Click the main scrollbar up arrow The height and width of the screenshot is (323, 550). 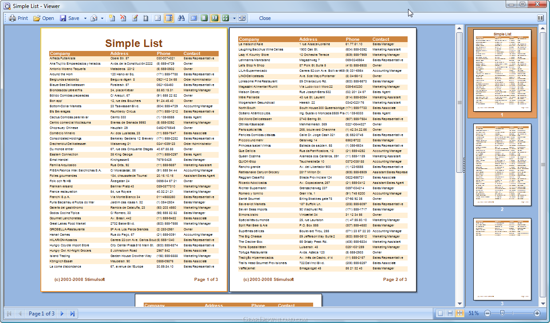pyautogui.click(x=460, y=28)
